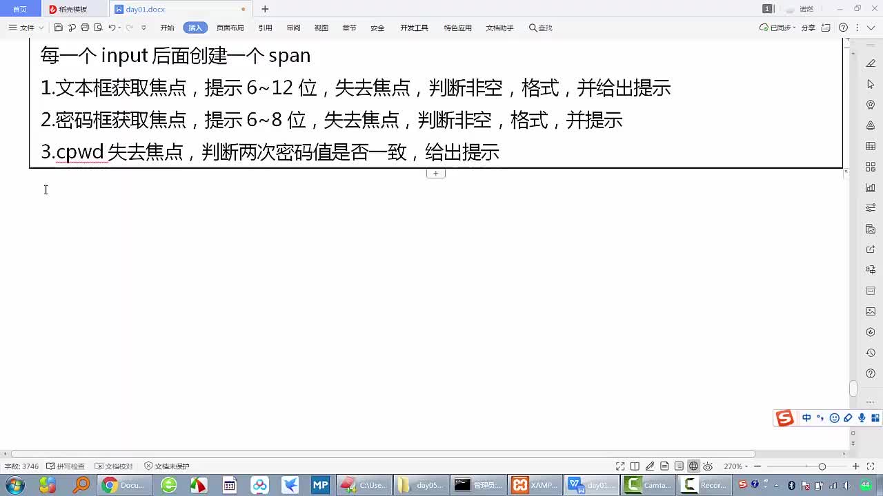Open the 特色应用 ribbon tab
The height and width of the screenshot is (496, 883).
coord(457,28)
